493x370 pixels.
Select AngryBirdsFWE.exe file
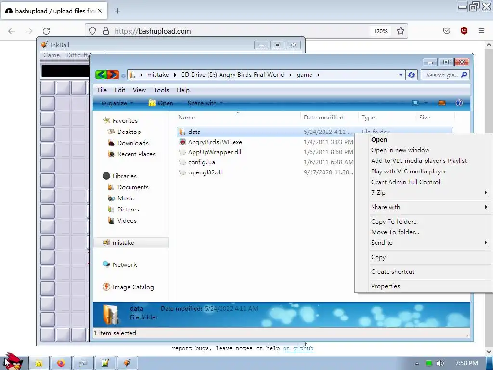point(215,142)
